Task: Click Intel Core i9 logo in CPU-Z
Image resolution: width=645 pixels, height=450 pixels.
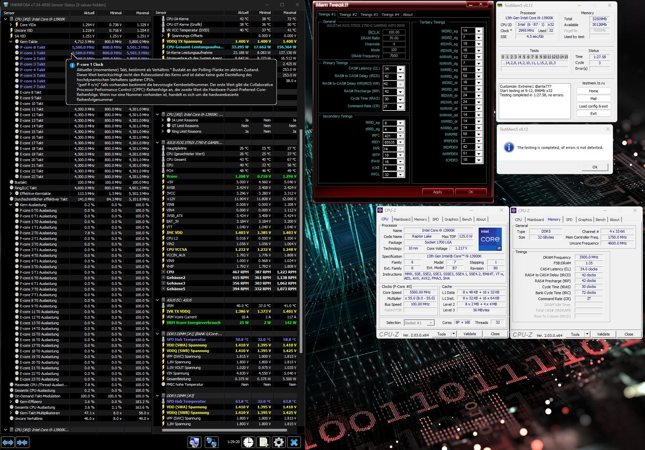Action: (x=490, y=239)
